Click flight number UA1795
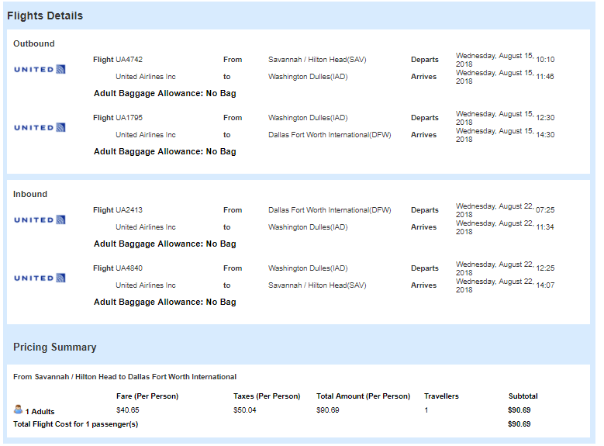The height and width of the screenshot is (446, 604). 129,118
